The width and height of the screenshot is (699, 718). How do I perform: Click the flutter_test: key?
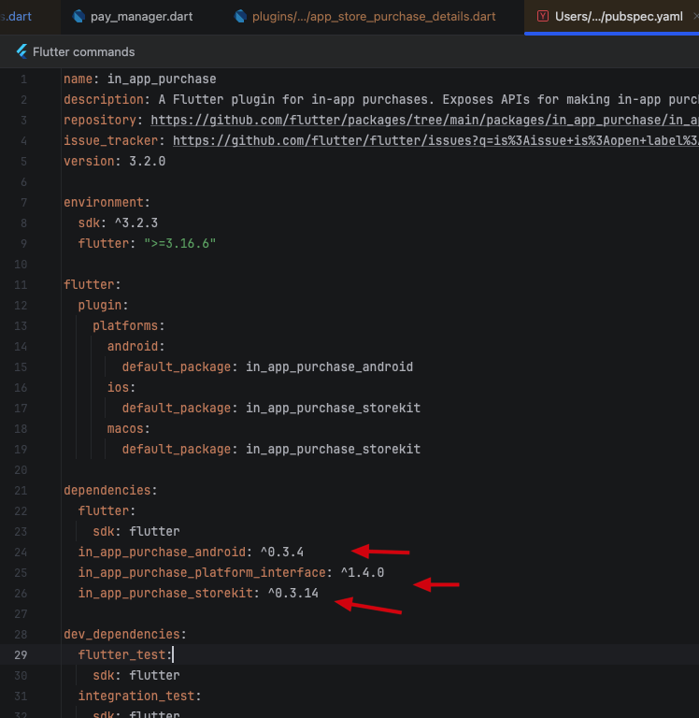tap(125, 654)
